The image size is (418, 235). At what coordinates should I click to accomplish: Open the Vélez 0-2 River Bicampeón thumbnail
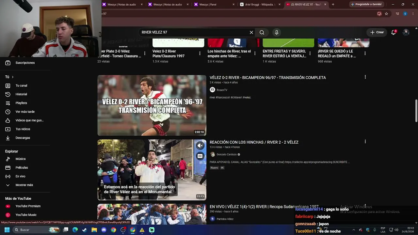tap(152, 105)
